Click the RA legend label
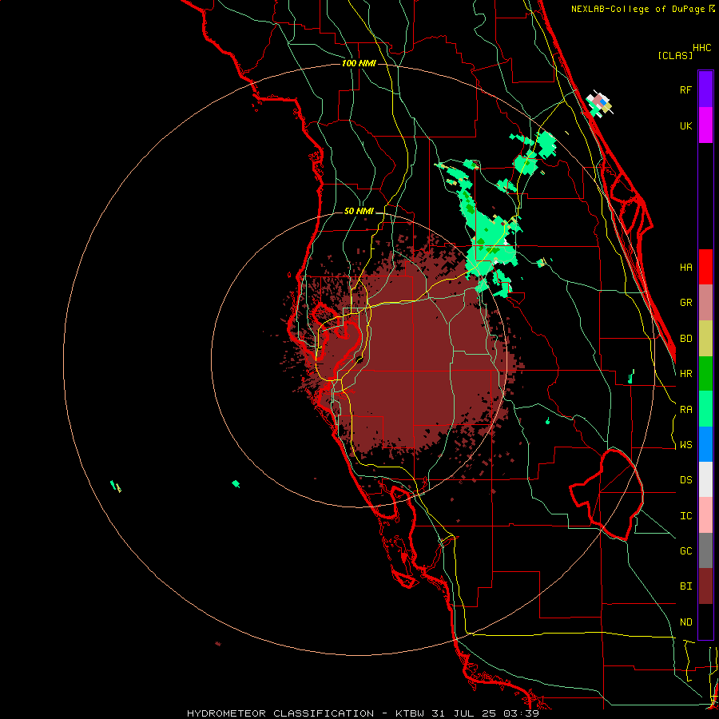Viewport: 719px width, 719px height. tap(685, 410)
